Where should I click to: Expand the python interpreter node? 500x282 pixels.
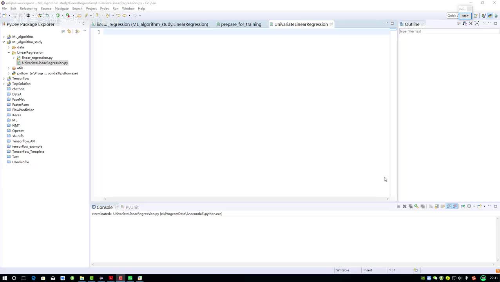tap(9, 73)
